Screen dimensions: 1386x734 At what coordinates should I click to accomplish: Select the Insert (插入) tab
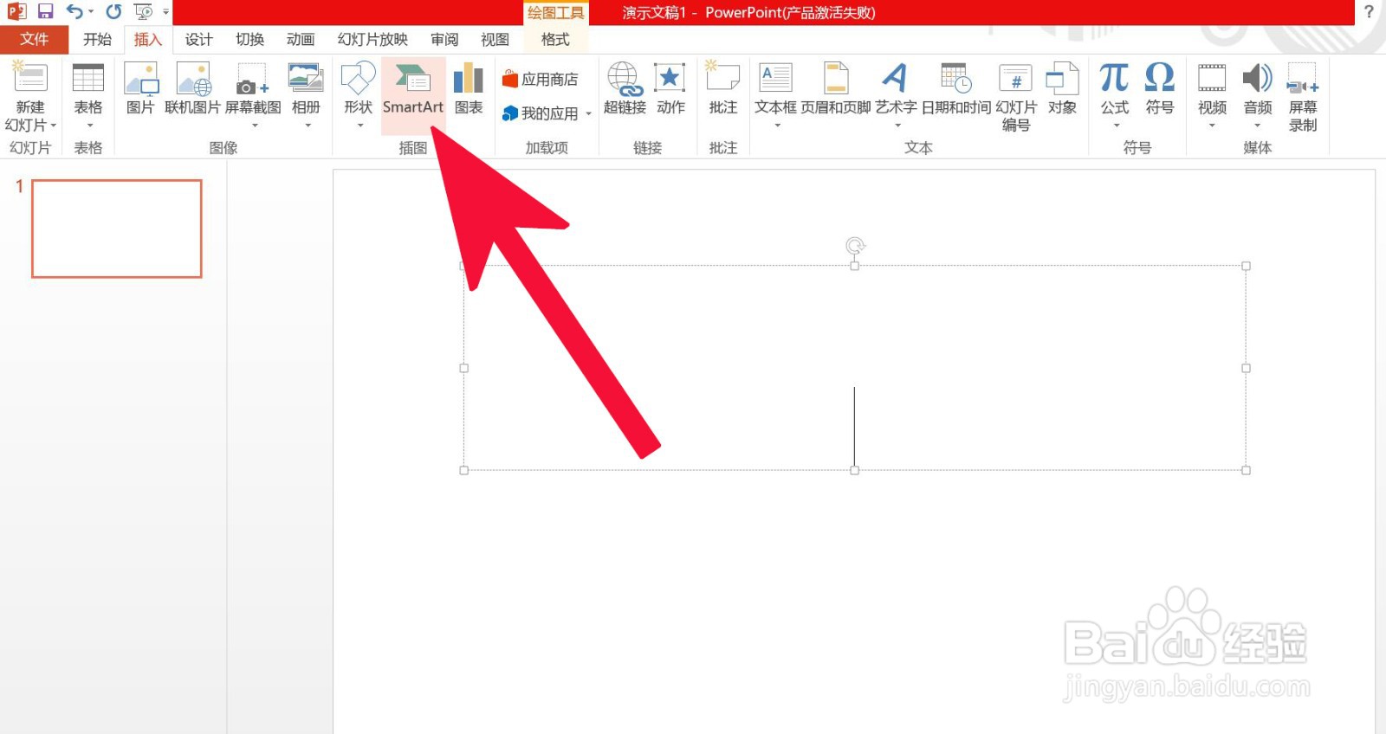click(148, 39)
